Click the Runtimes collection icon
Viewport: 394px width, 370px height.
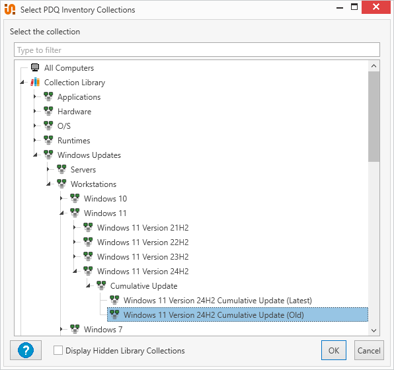[48, 140]
